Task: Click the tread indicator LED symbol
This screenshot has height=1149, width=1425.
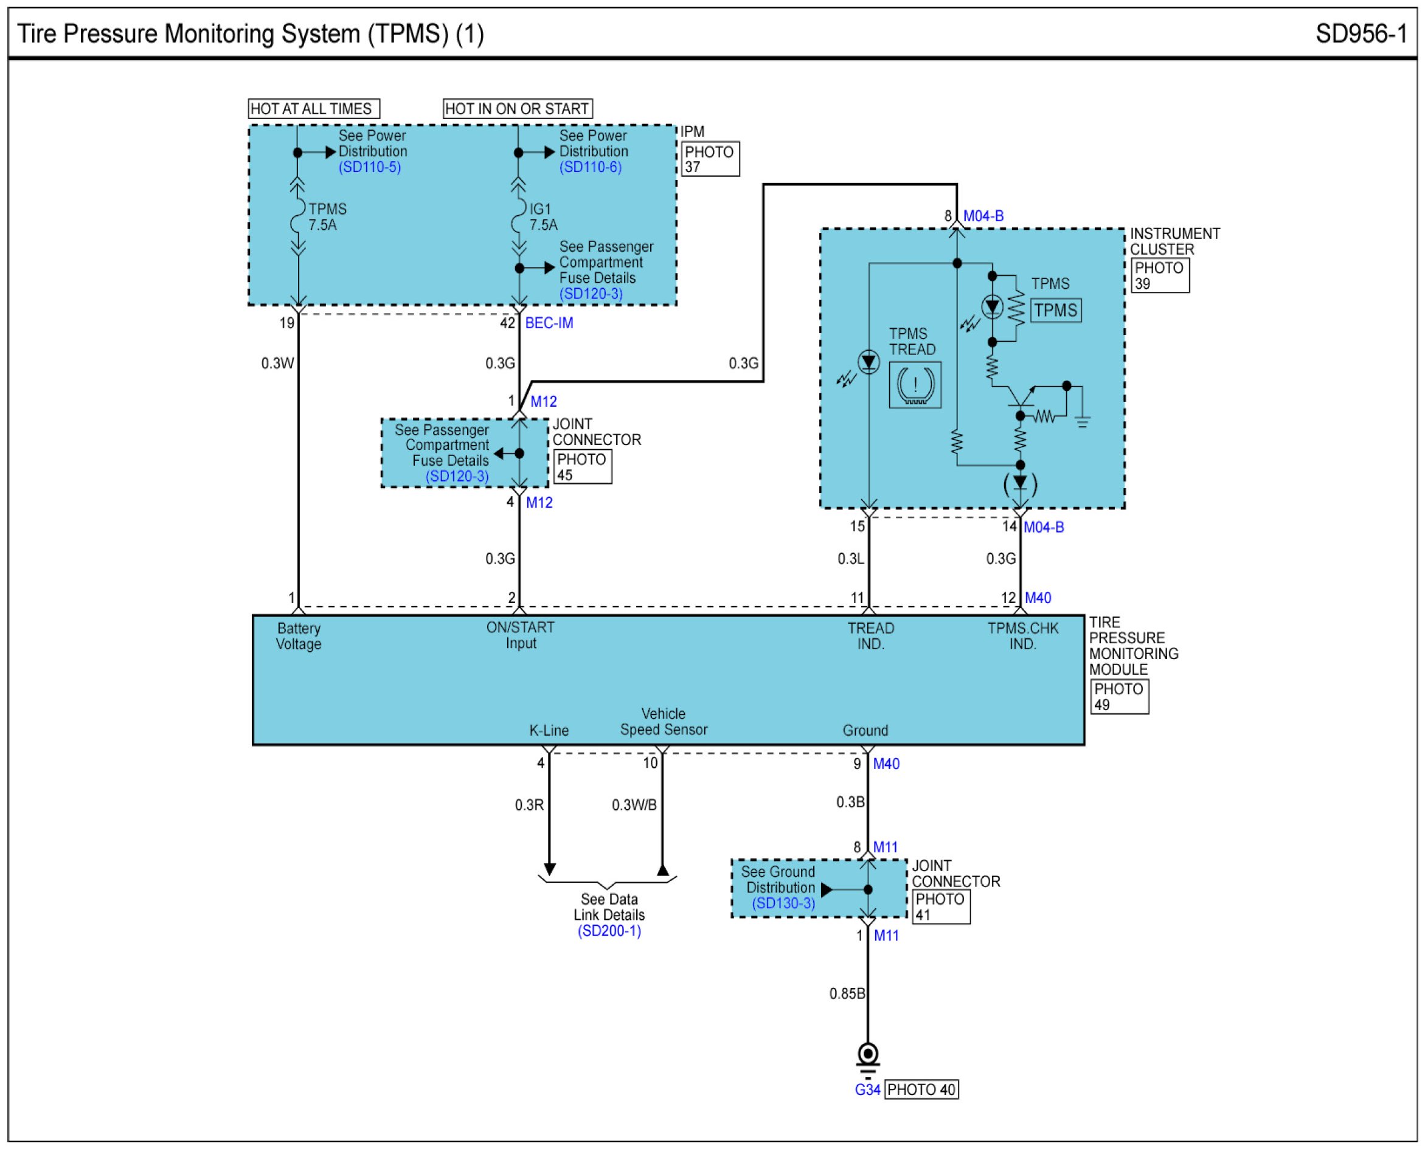Action: 869,362
